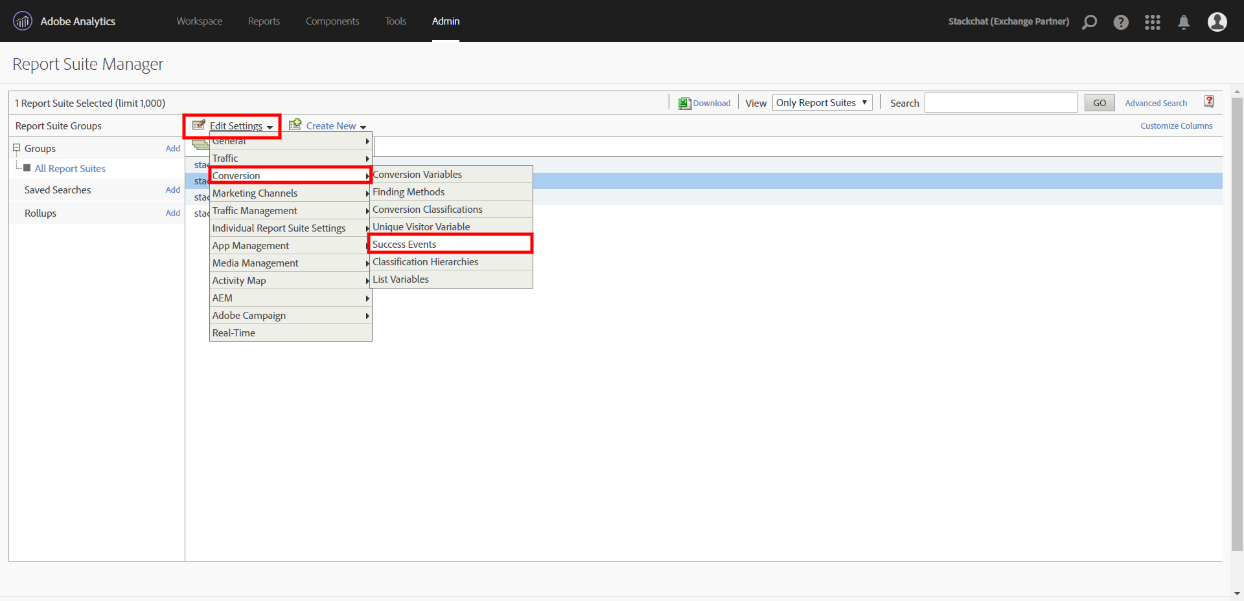Open the help question mark icon
1244x601 pixels.
click(1121, 22)
